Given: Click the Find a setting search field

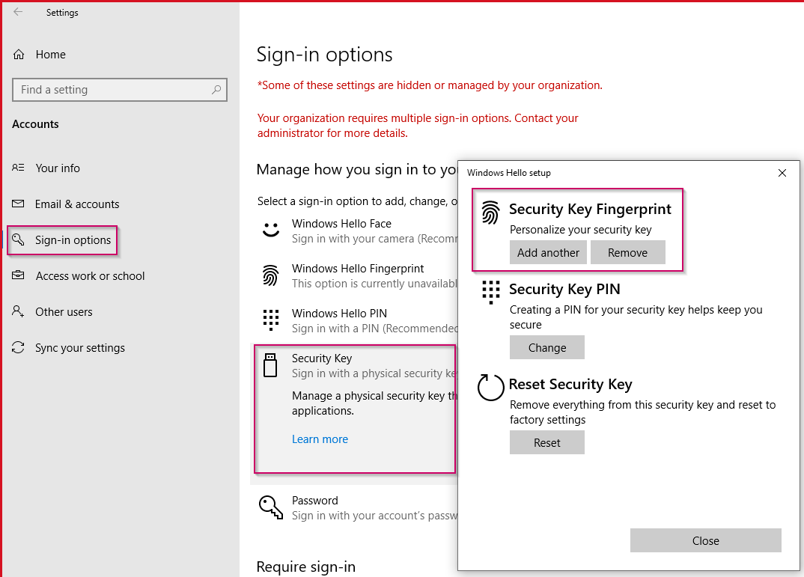Looking at the screenshot, I should click(x=120, y=89).
